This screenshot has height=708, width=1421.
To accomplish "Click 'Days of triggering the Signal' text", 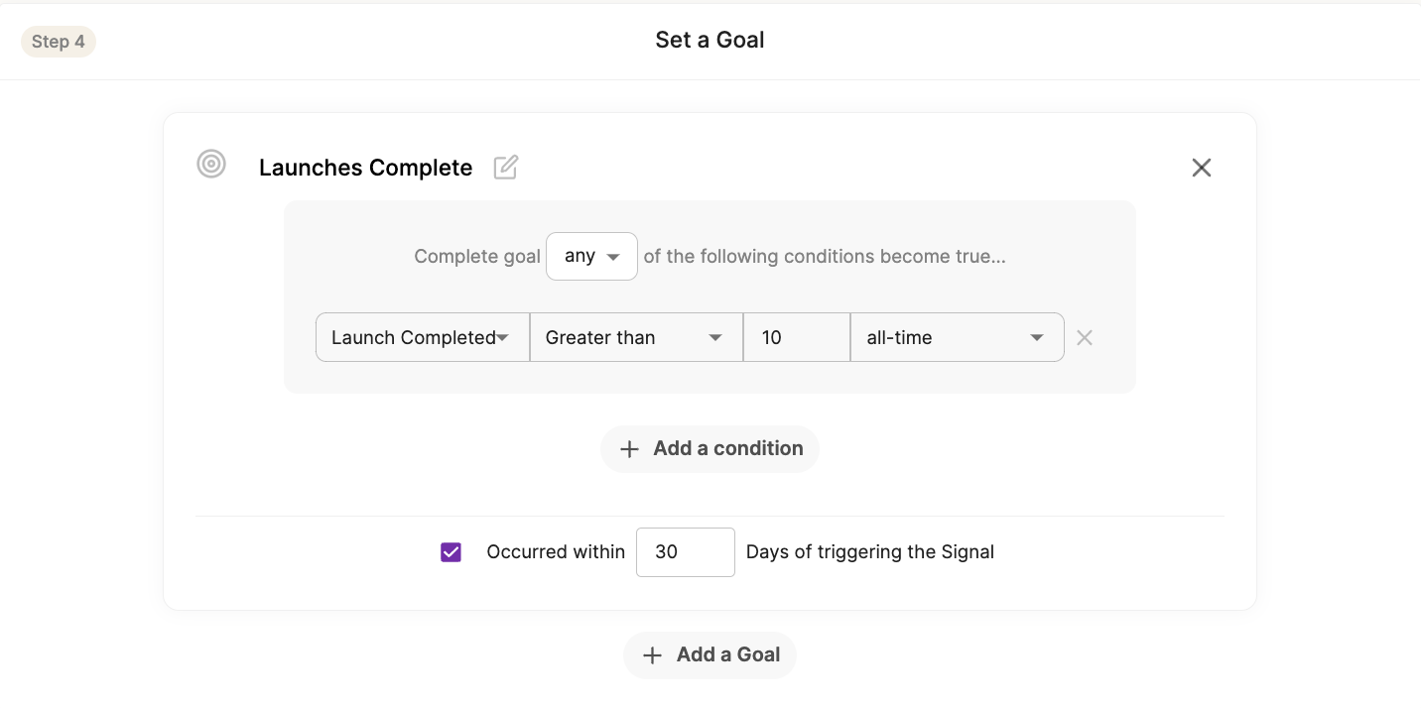I will coord(869,552).
